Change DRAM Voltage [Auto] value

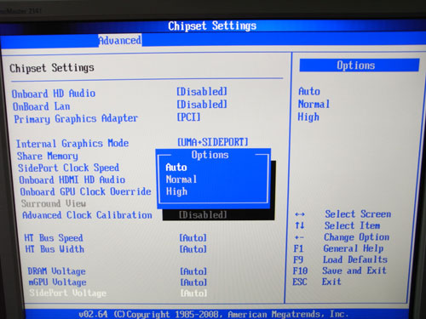point(193,271)
